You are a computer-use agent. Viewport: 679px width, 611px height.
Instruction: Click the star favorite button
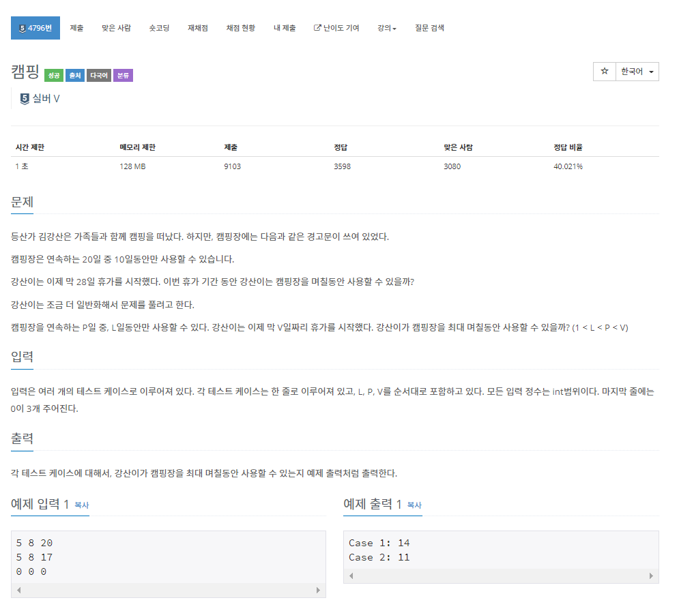point(605,72)
